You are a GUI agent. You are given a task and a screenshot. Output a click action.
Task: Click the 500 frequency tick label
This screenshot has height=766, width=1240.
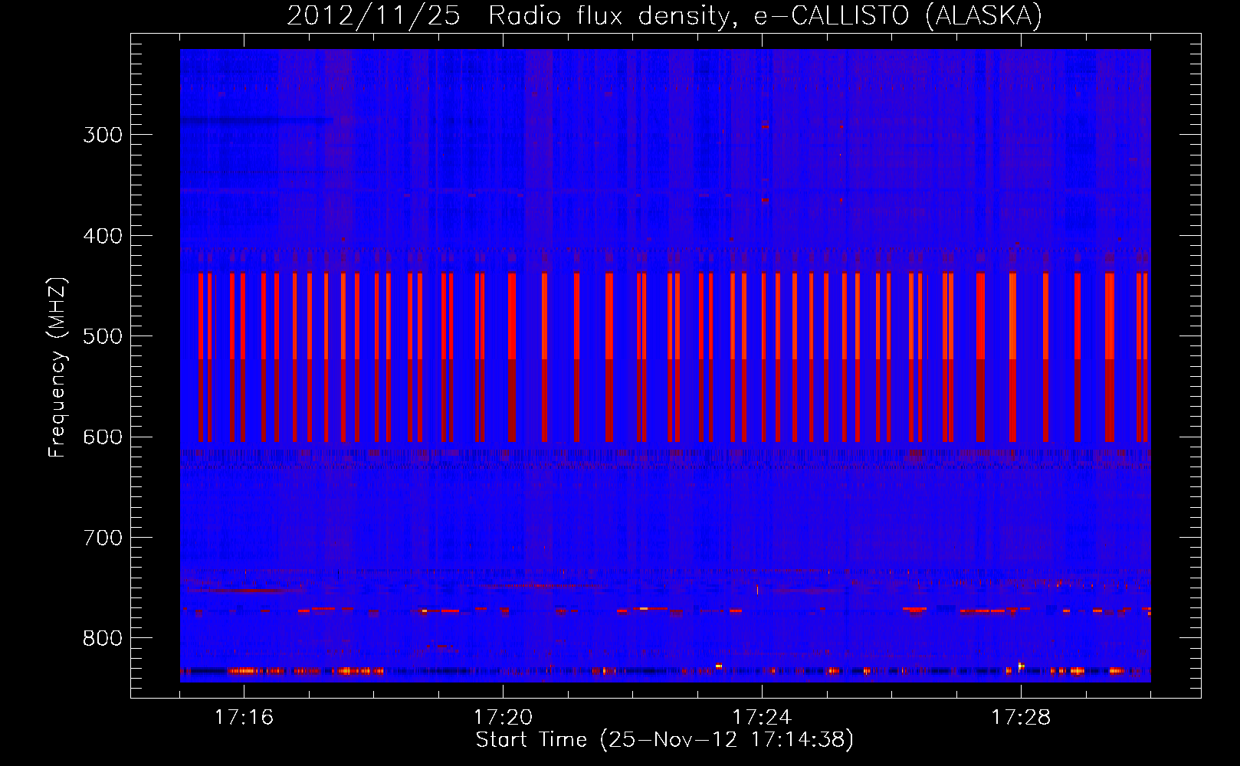(x=103, y=337)
